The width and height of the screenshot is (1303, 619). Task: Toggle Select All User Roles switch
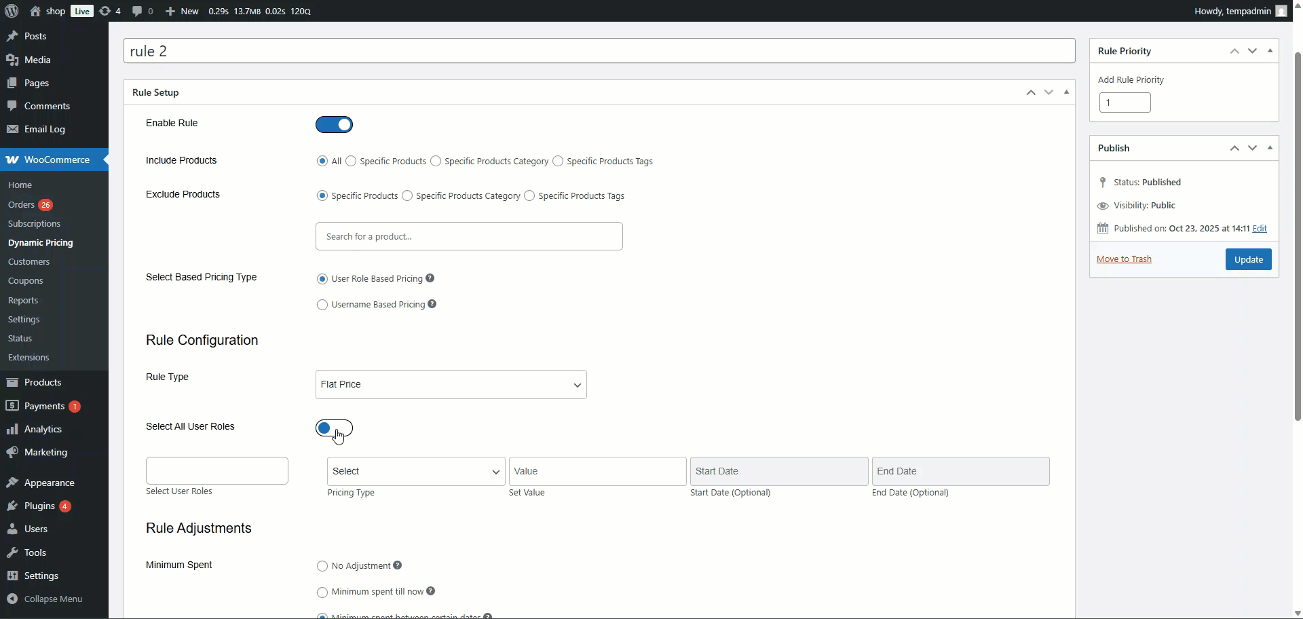pyautogui.click(x=334, y=428)
